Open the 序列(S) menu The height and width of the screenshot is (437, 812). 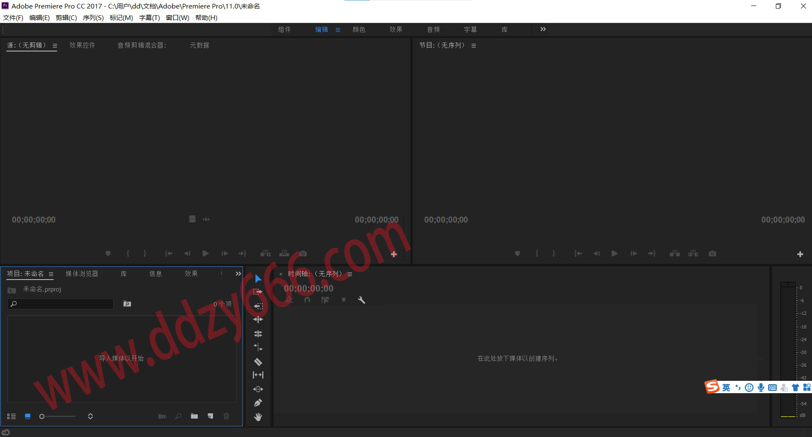point(93,17)
